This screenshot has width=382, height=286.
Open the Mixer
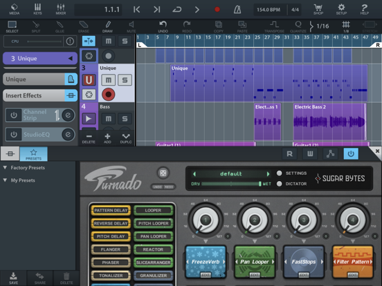61,9
